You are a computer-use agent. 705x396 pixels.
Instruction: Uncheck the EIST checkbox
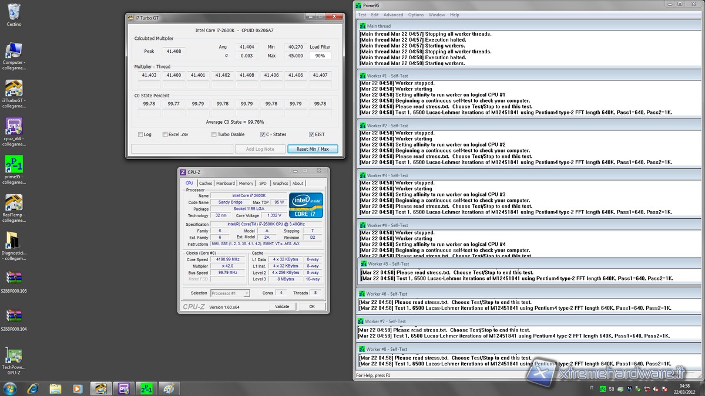click(311, 134)
